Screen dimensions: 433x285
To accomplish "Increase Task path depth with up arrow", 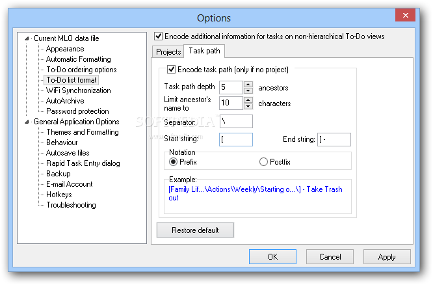I will [248, 85].
